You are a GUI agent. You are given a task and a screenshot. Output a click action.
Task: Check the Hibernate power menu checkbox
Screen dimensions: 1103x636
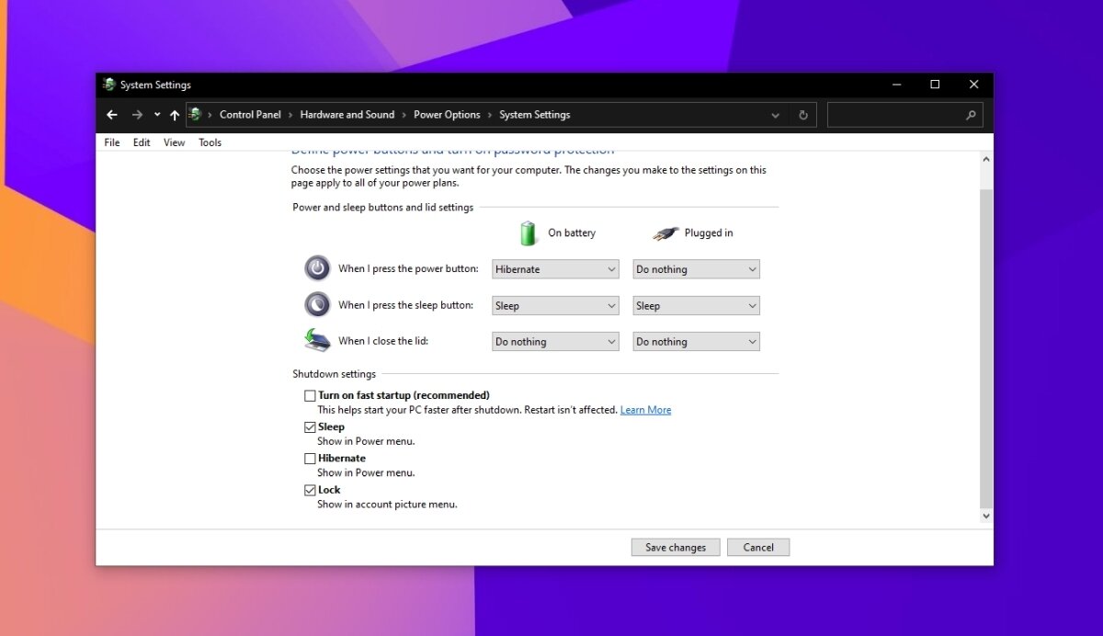(310, 459)
